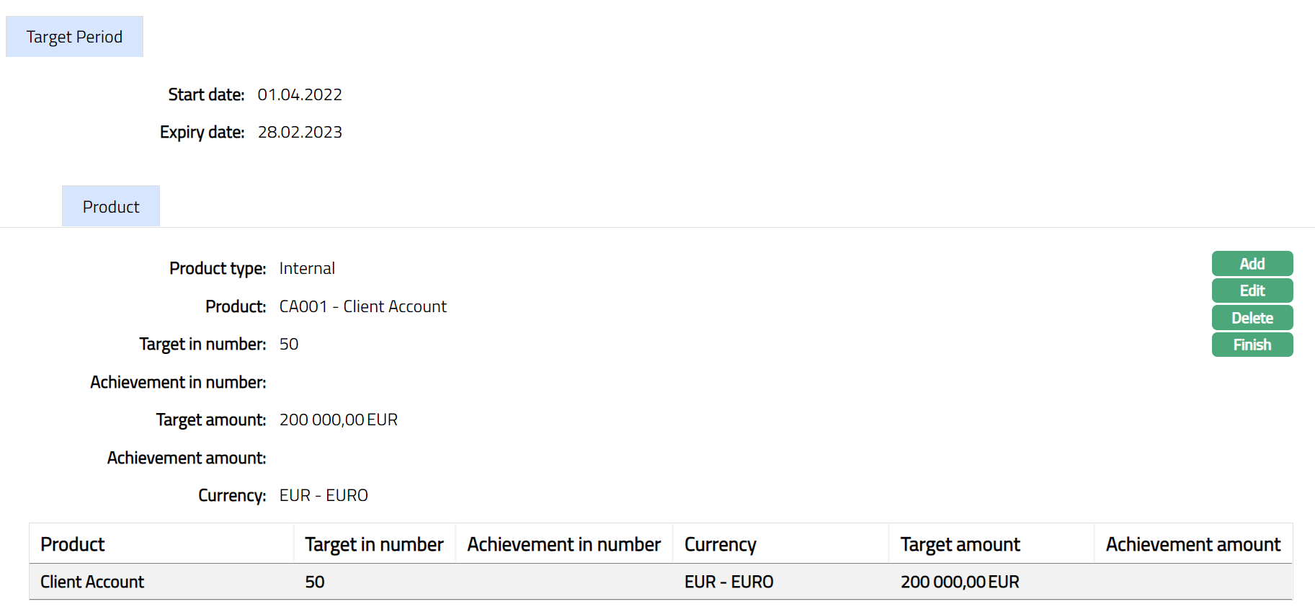
Task: Click Achievement in number column header
Action: coord(563,544)
